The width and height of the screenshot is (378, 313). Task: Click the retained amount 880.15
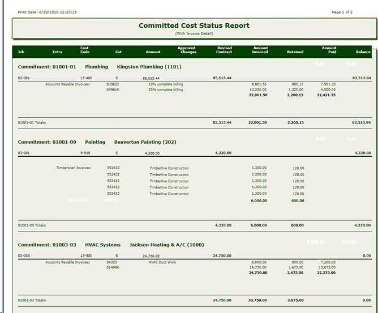[298, 84]
